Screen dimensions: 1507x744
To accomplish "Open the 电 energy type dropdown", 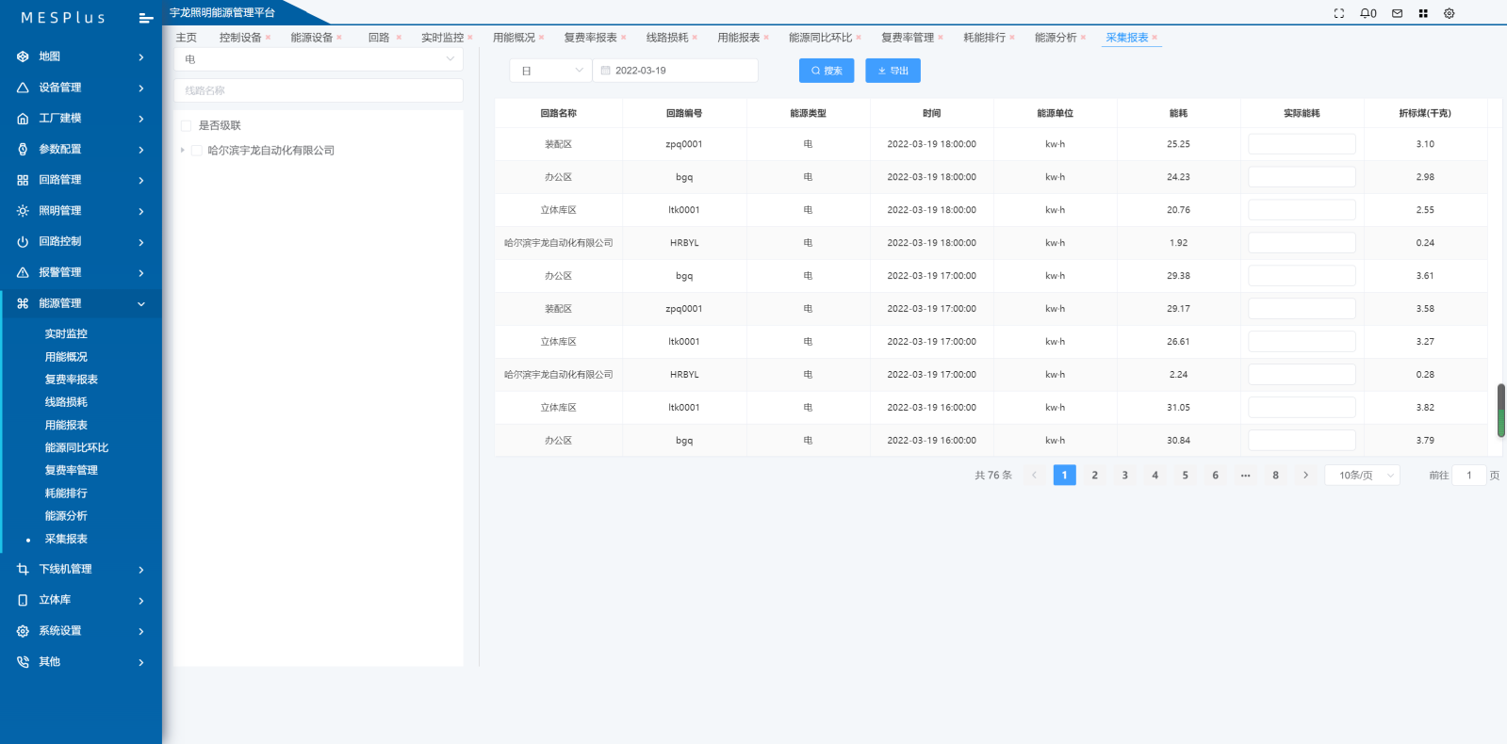I will click(319, 59).
